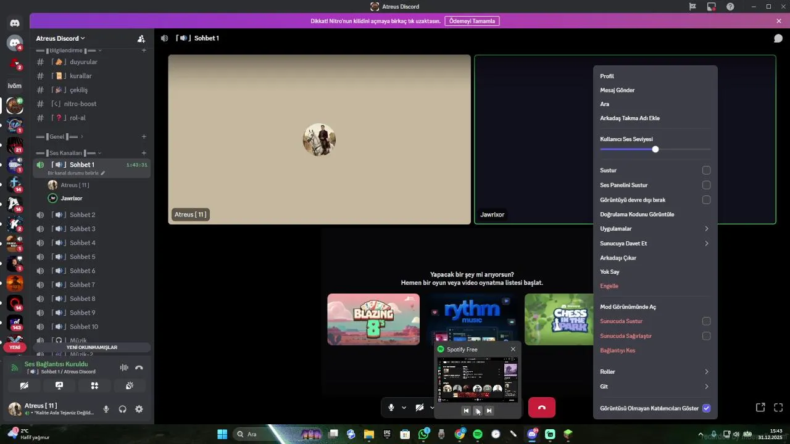This screenshot has height=444, width=790.
Task: Dismiss the Nitro promotion banner
Action: tap(779, 21)
